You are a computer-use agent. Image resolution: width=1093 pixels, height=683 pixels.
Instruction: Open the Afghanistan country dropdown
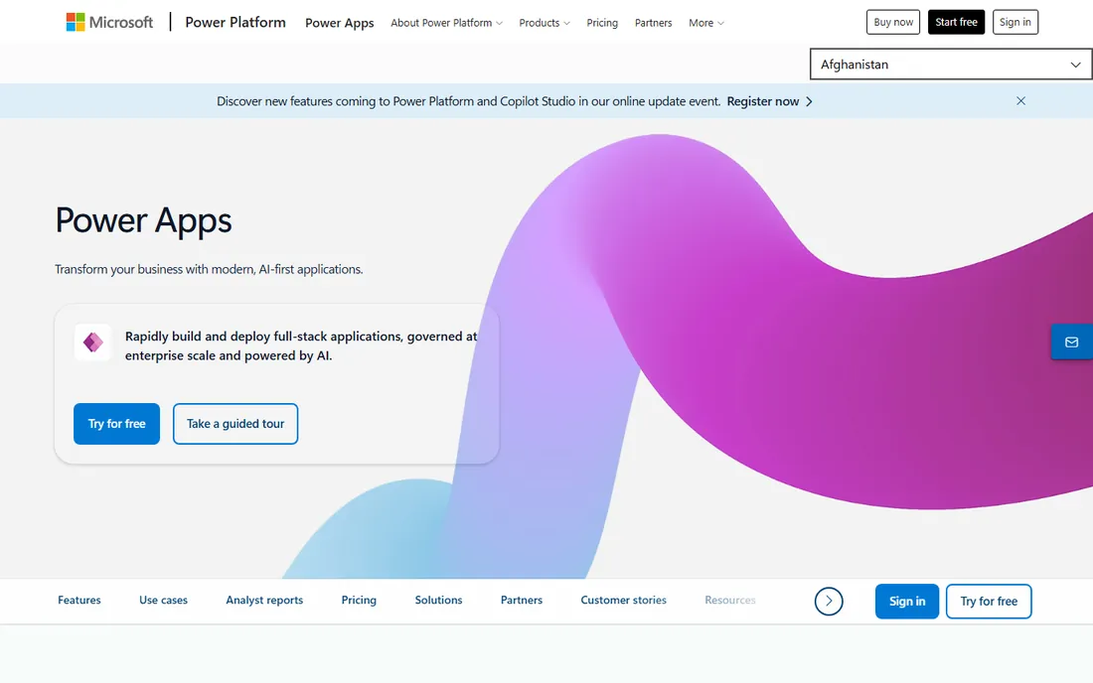[951, 65]
